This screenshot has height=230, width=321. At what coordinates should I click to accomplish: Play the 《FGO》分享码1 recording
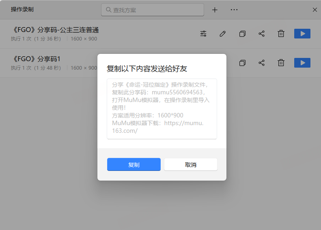tap(302, 63)
